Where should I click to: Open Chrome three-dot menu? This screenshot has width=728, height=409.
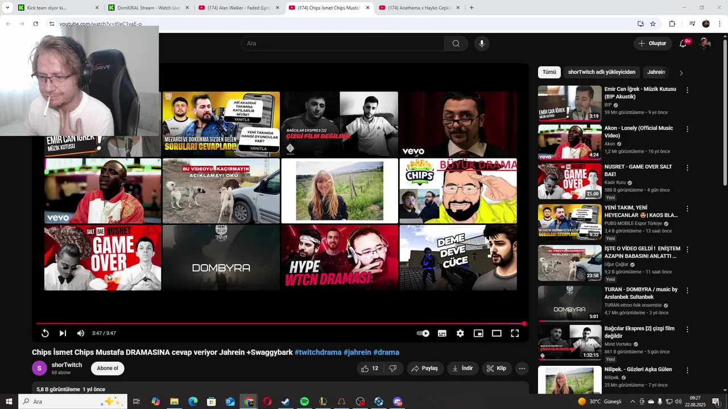point(719,24)
